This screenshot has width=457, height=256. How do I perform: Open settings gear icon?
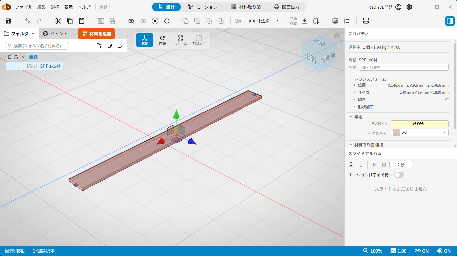coord(409,7)
